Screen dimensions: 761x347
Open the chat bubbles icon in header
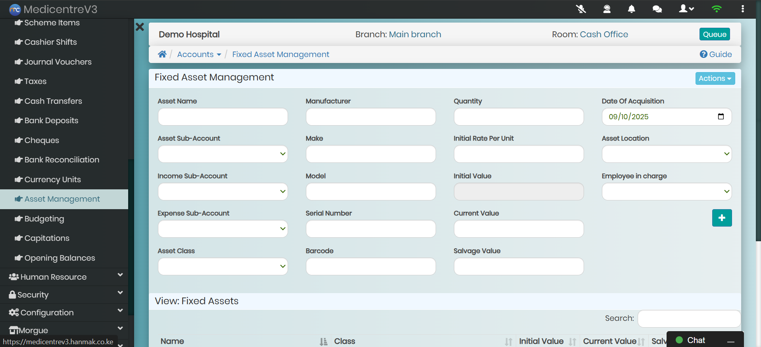657,9
